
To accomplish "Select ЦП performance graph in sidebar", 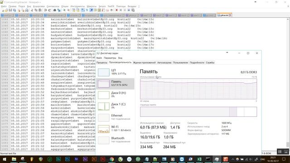I will [x=115, y=72].
